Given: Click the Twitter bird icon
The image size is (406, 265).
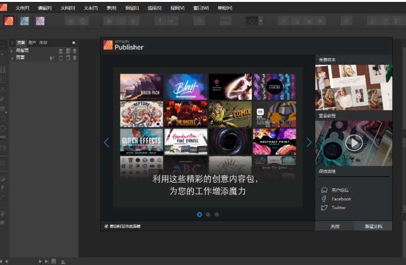Looking at the screenshot, I should pyautogui.click(x=324, y=208).
